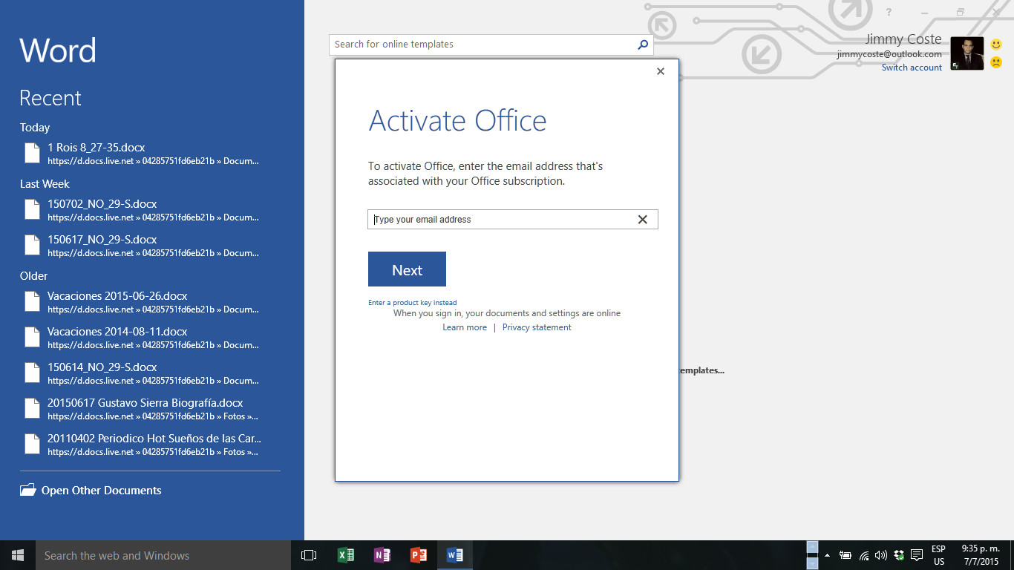
Task: Click document icon beside '1 Rois 8_27-35.docx'
Action: pyautogui.click(x=32, y=153)
